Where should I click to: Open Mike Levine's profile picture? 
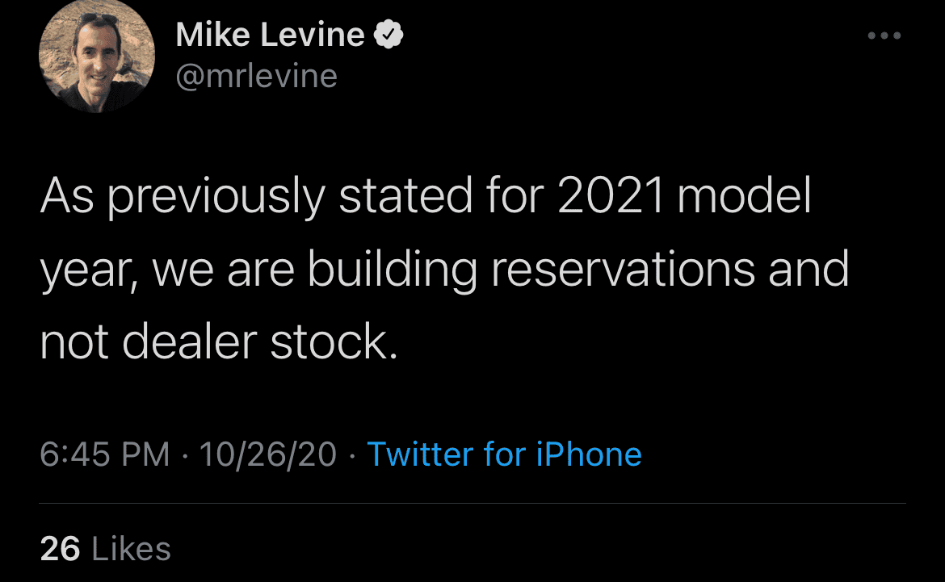click(x=96, y=55)
